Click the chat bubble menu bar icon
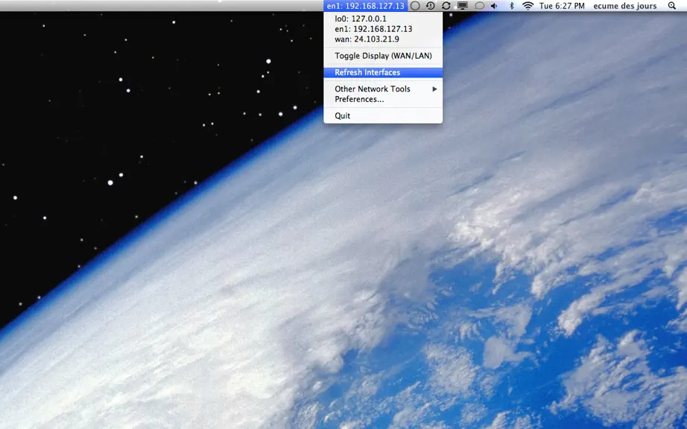Screen dimensions: 687x429 pyautogui.click(x=480, y=6)
